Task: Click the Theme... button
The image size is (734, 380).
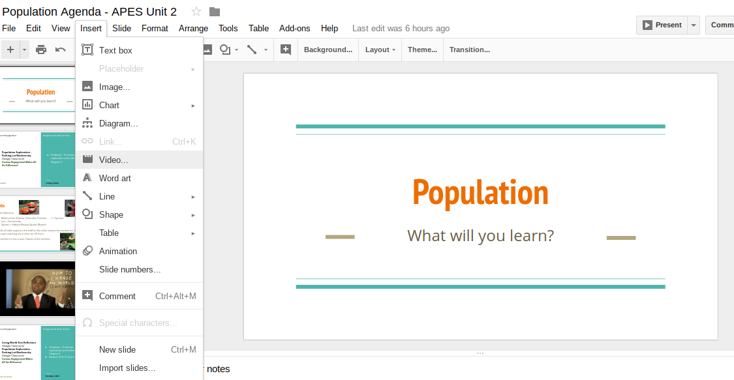Action: click(x=421, y=50)
